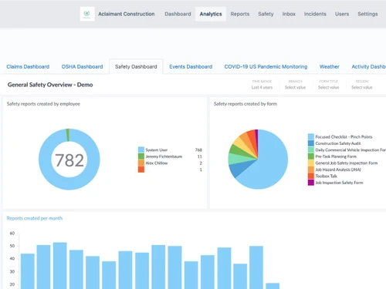Select the Analytics nav item
This screenshot has height=289, width=386.
(x=211, y=14)
